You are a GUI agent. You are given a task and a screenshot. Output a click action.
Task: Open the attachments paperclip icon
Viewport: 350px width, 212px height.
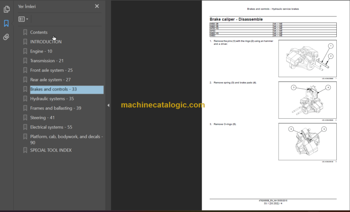coord(6,37)
